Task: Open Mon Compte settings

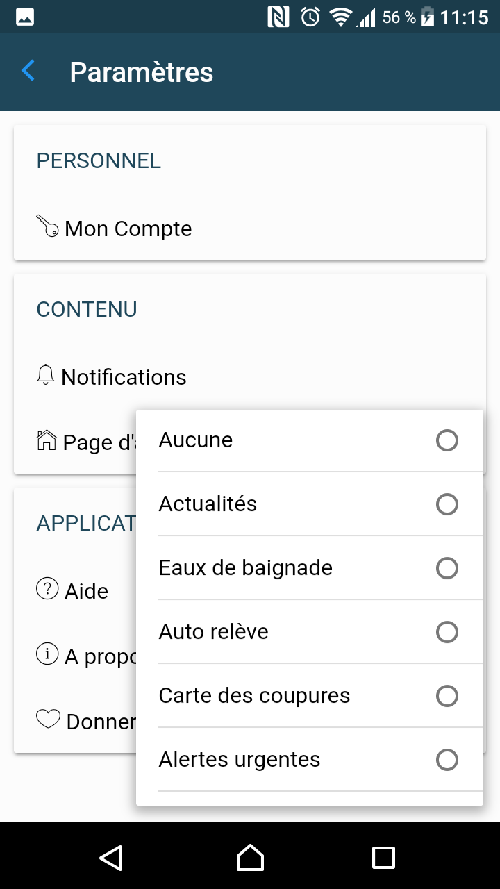Action: (x=128, y=229)
